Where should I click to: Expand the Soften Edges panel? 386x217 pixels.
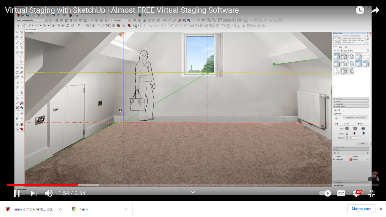point(351,147)
